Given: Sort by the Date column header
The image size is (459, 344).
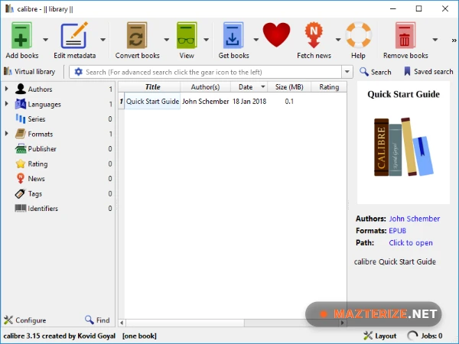Looking at the screenshot, I should pyautogui.click(x=249, y=87).
